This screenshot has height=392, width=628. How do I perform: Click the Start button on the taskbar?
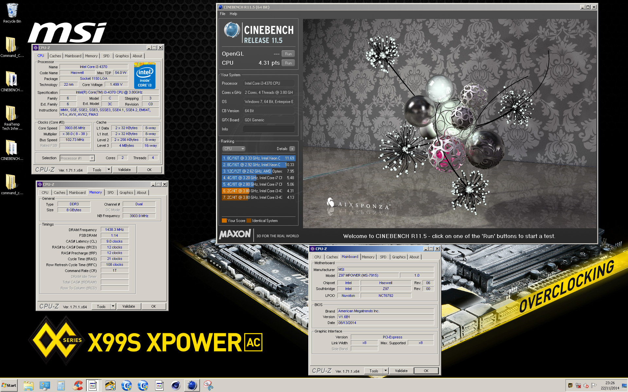9,385
